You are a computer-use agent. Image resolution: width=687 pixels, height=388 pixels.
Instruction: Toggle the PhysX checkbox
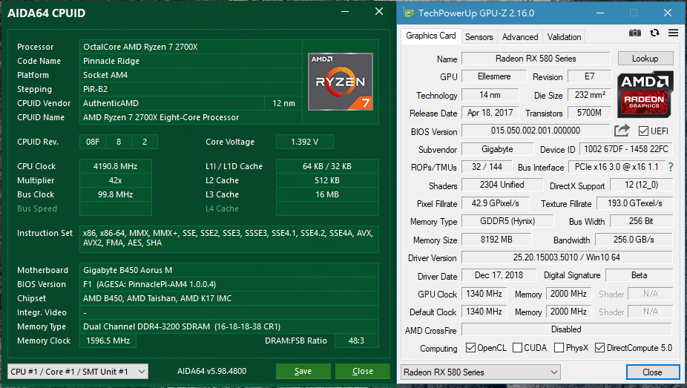coord(559,348)
